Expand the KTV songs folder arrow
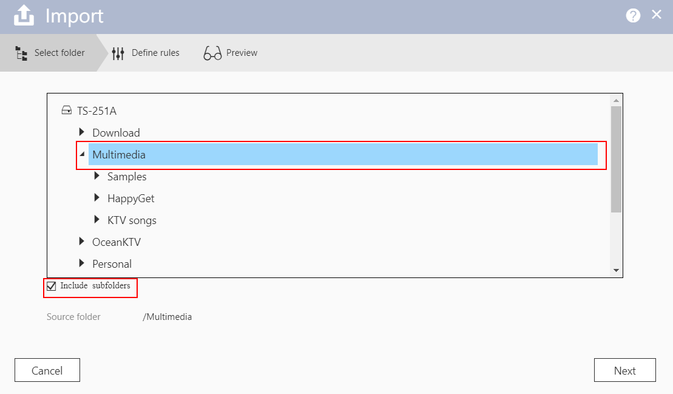This screenshot has width=673, height=394. tap(97, 220)
